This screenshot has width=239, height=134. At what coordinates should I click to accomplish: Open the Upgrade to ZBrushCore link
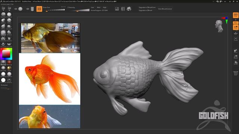[147, 7]
